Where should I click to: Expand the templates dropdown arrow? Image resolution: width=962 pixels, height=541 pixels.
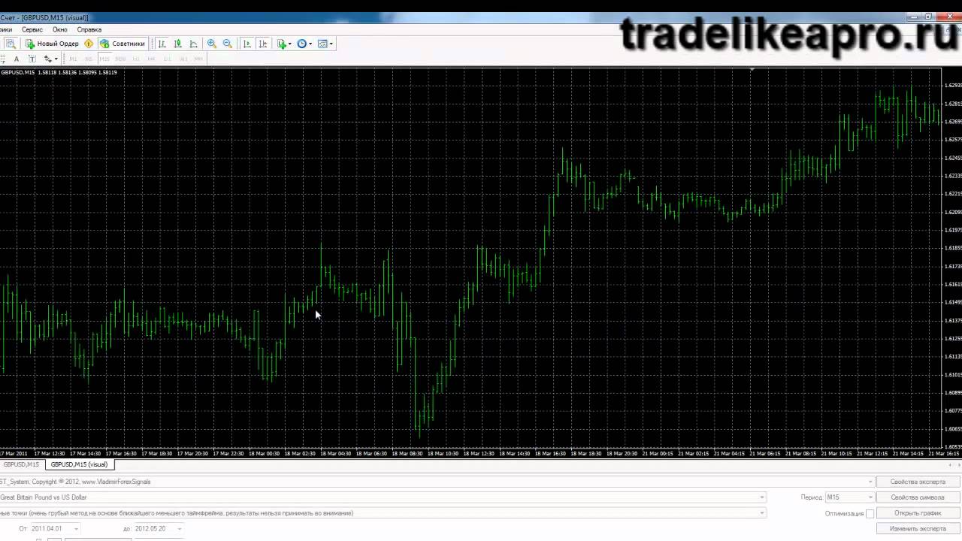(331, 44)
